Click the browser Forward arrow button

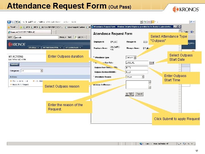(x=13, y=22)
